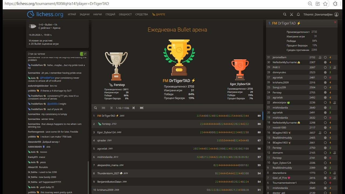Select rank 3 Egor_Dybov124 standings row

[x=177, y=132]
